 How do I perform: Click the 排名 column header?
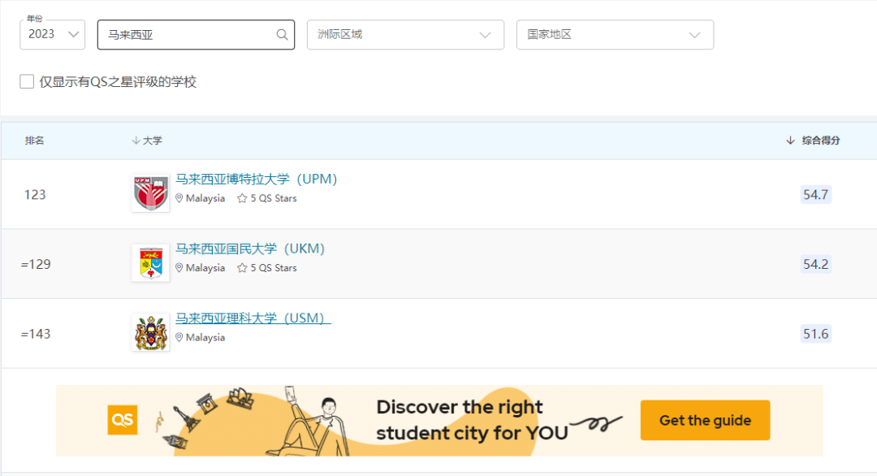(35, 141)
